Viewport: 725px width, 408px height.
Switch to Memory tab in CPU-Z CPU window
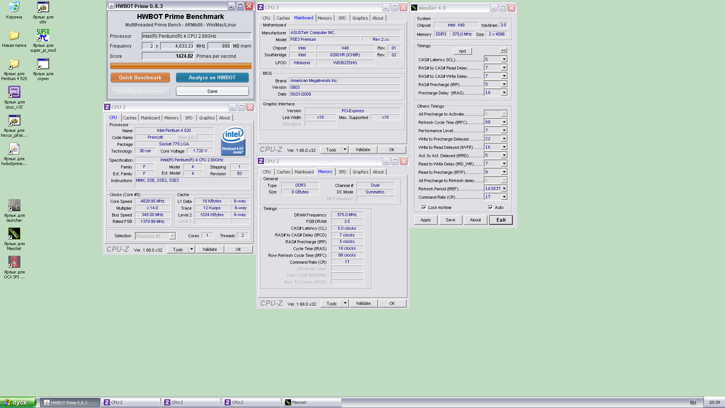[x=171, y=118]
